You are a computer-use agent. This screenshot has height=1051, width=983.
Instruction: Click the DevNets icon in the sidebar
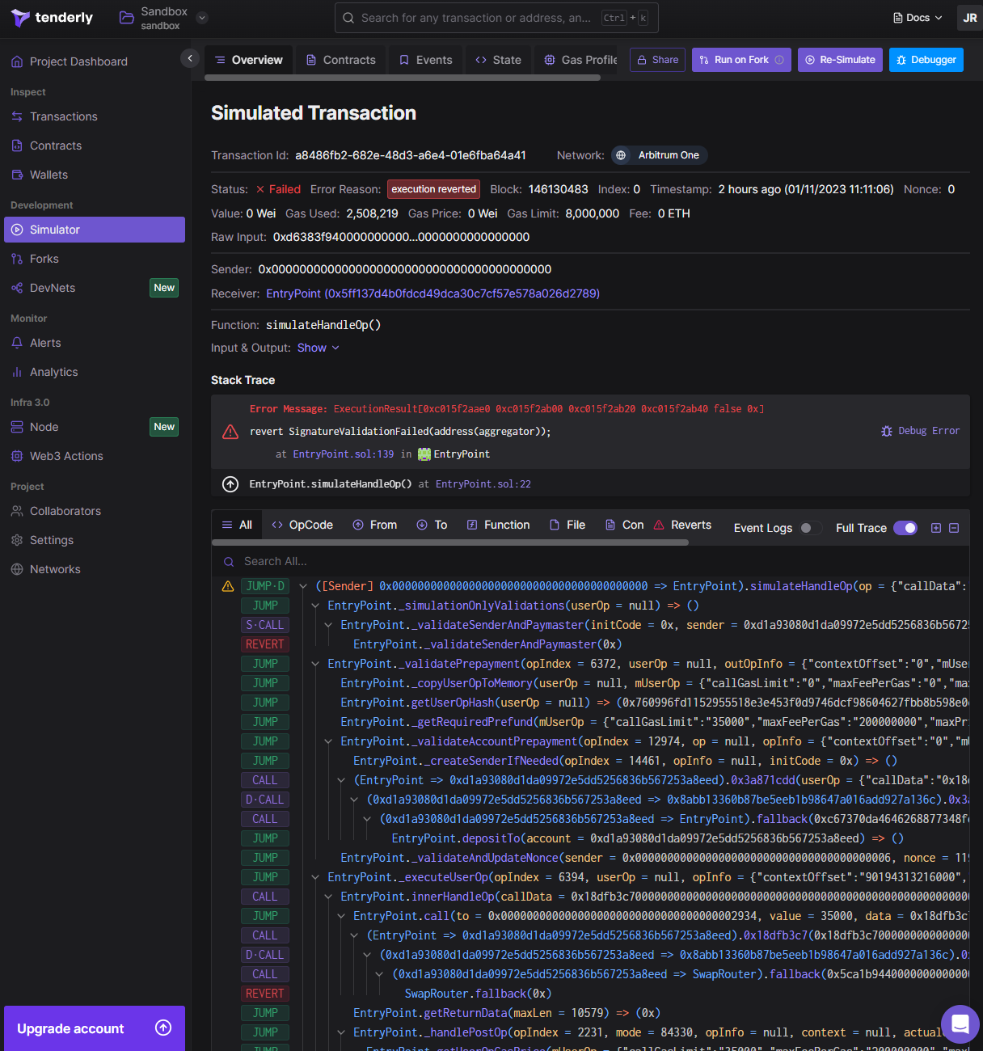(17, 288)
